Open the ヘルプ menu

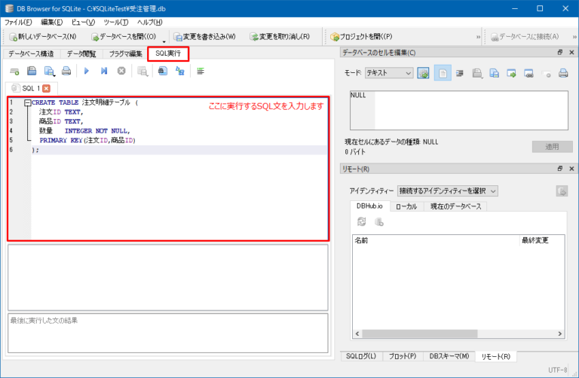pos(149,22)
